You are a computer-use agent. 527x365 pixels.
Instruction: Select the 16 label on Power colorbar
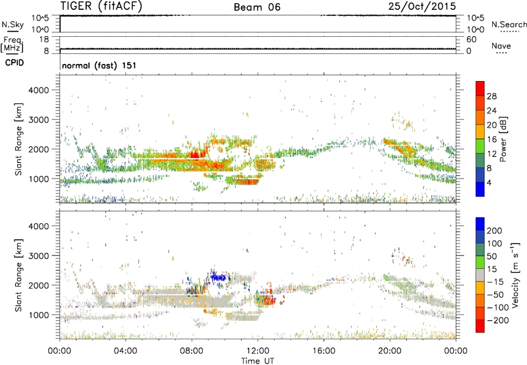tap(491, 140)
